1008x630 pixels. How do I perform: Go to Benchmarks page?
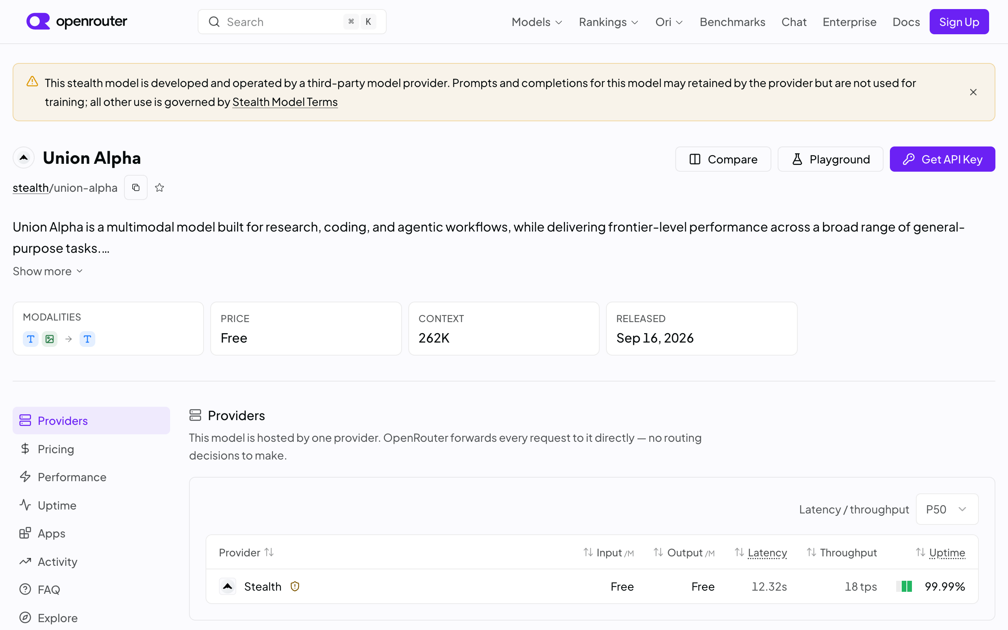coord(732,22)
